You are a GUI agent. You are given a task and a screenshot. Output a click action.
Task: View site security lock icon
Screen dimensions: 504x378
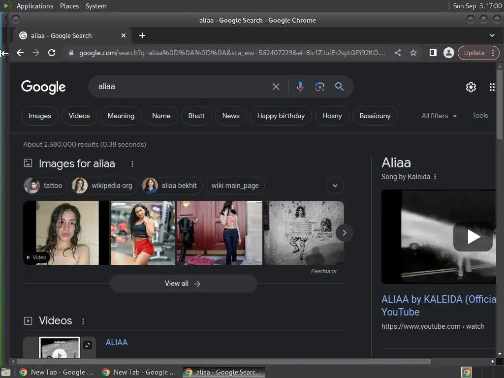[71, 53]
